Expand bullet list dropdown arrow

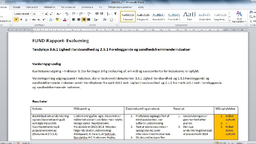pyautogui.click(x=77, y=14)
